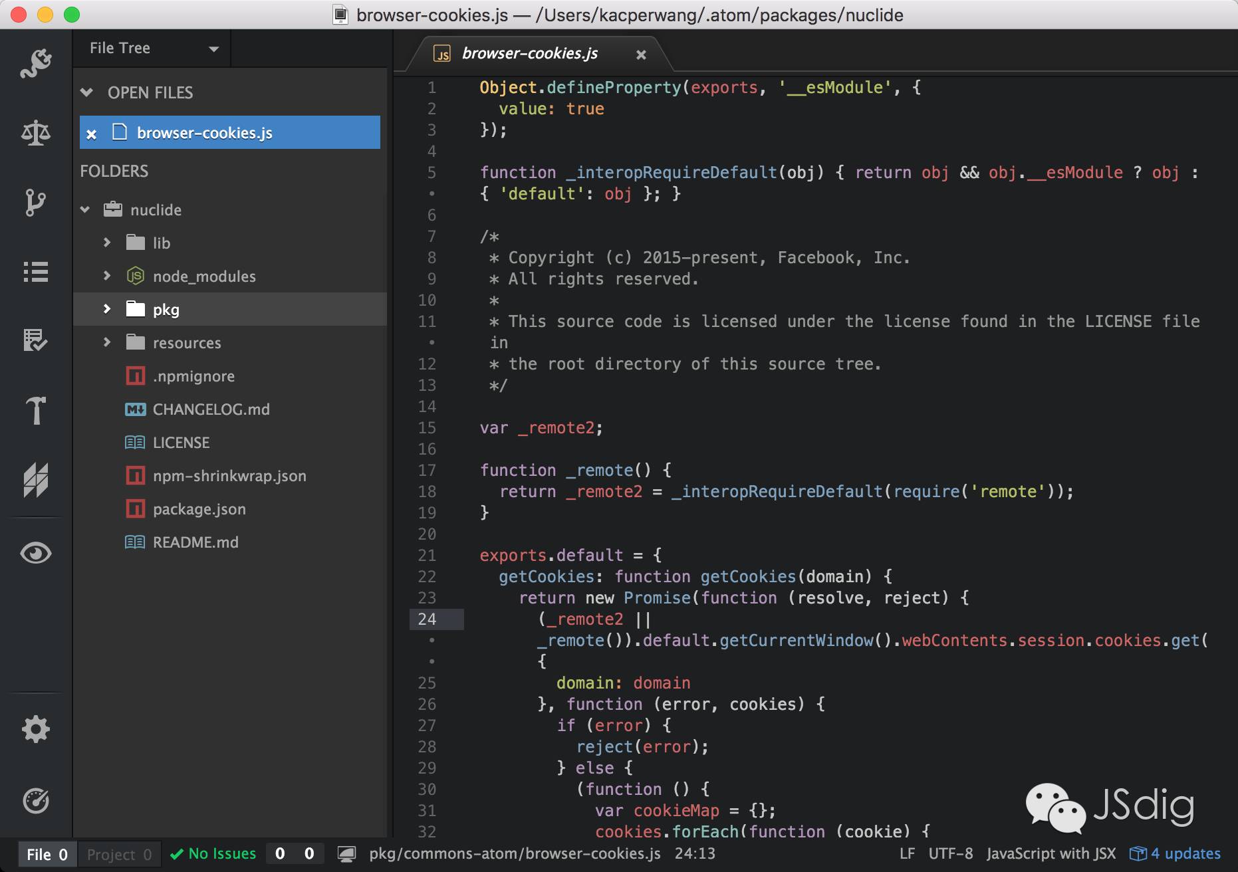Open the File Tree dropdown
The image size is (1238, 872).
point(154,49)
